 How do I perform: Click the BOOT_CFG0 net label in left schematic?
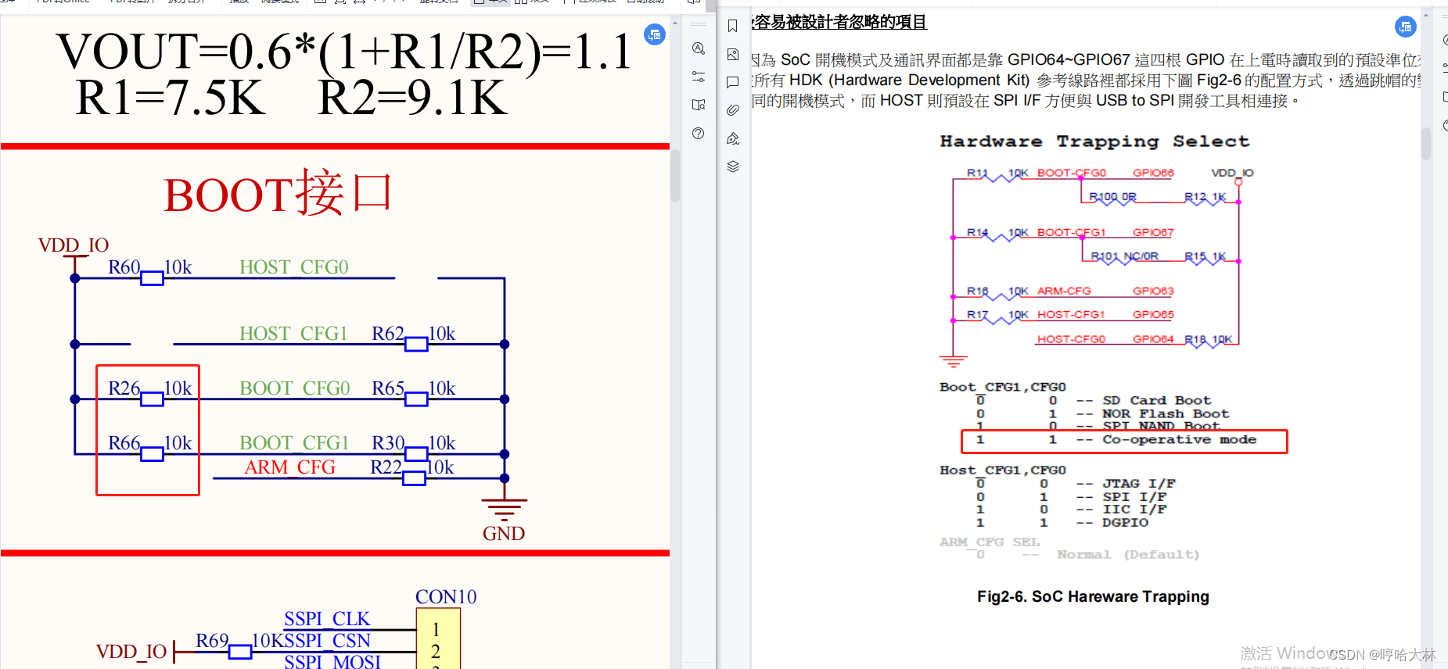point(295,388)
